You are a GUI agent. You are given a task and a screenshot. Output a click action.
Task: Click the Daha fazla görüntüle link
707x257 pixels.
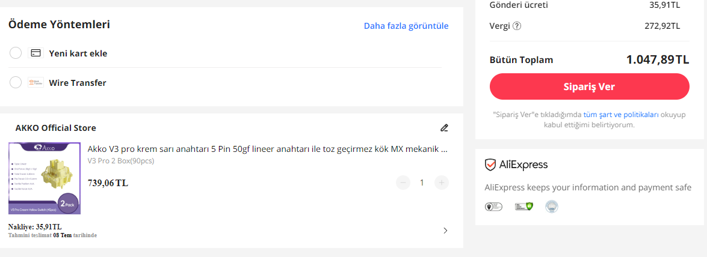point(406,26)
